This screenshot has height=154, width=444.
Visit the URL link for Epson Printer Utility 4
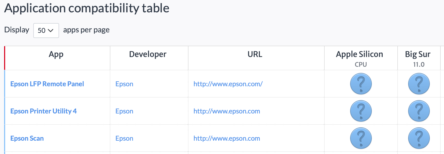(x=227, y=111)
